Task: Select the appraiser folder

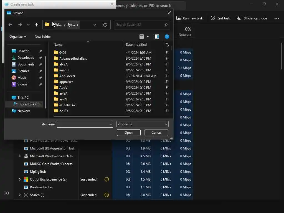Action: point(66,82)
